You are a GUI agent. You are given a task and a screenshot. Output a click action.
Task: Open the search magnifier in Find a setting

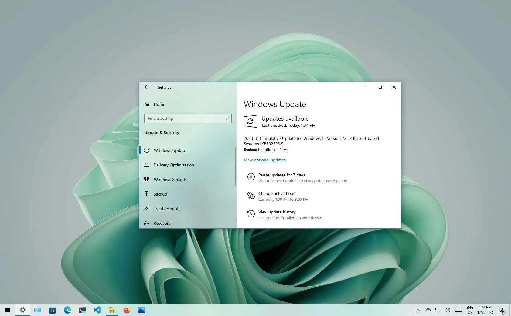(227, 119)
